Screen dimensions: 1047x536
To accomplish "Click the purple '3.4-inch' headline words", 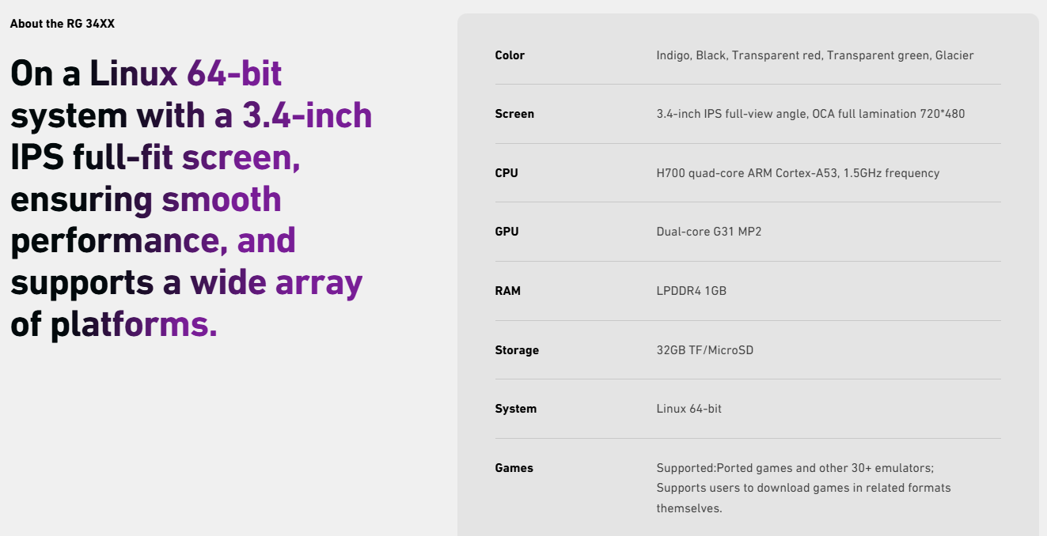I will (x=307, y=115).
